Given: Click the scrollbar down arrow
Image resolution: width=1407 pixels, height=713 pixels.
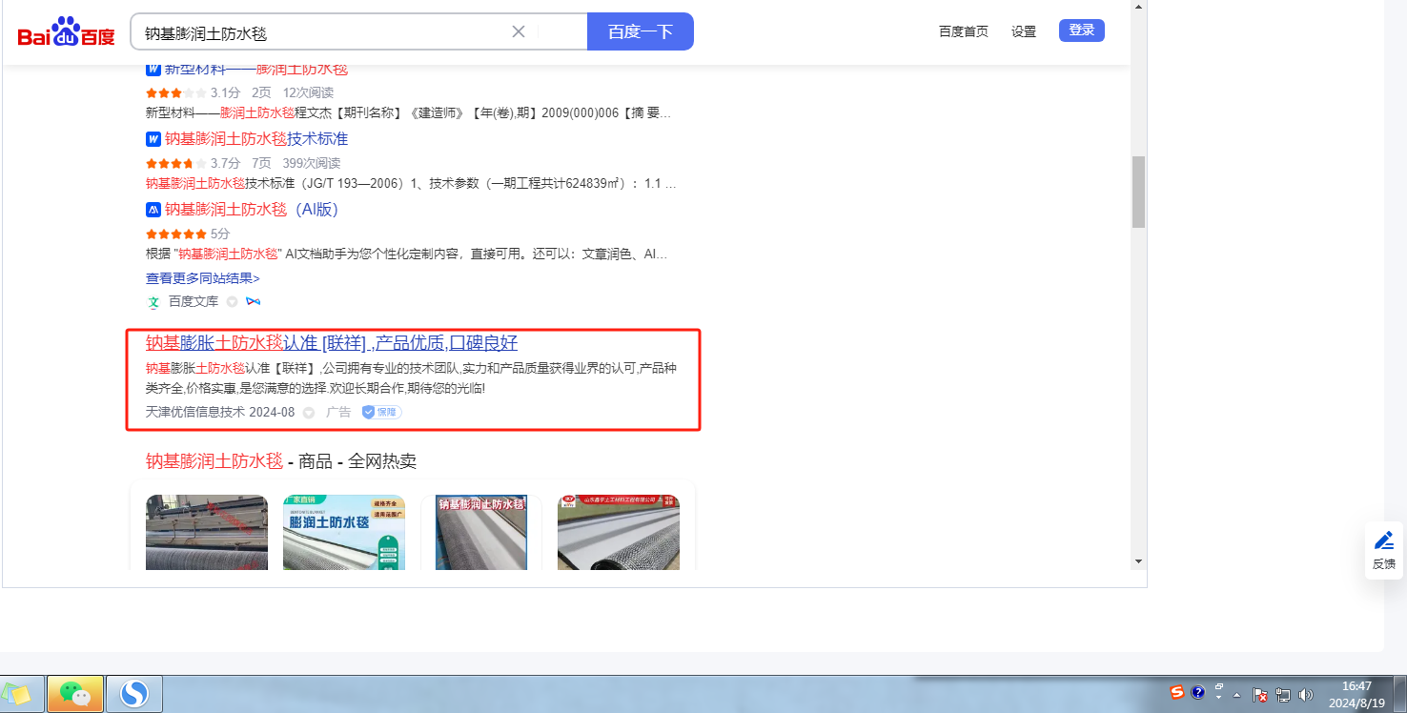Looking at the screenshot, I should (x=1138, y=561).
